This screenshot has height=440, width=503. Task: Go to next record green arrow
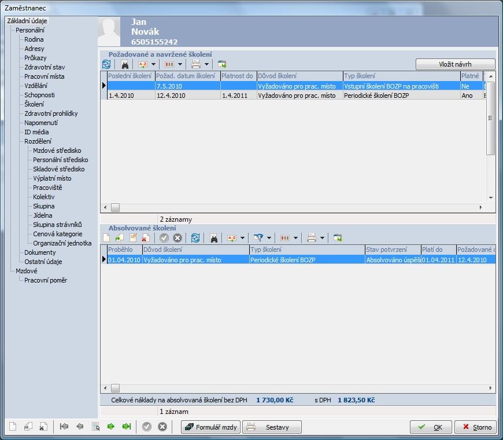click(111, 427)
